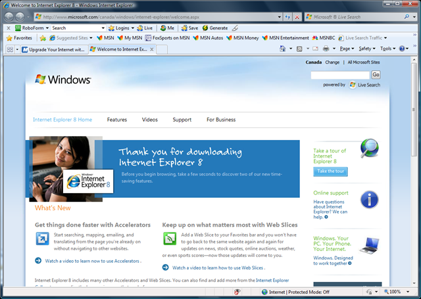Click the RSS Feeds icon
The width and height of the screenshot is (421, 299).
click(x=299, y=49)
